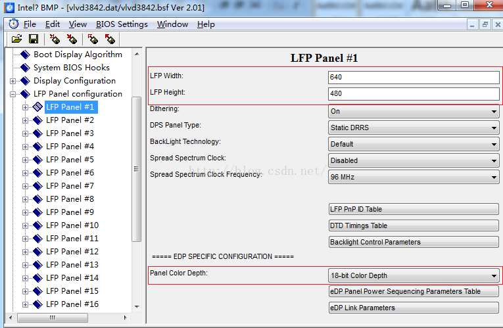The height and width of the screenshot is (328, 503).
Task: Restore the inner document window
Action: 485,24
